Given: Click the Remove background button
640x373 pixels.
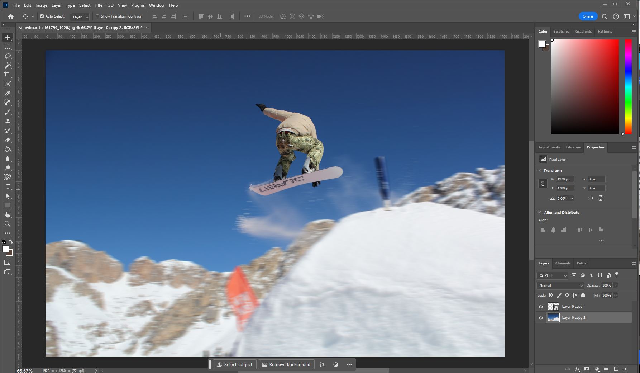Looking at the screenshot, I should [286, 365].
